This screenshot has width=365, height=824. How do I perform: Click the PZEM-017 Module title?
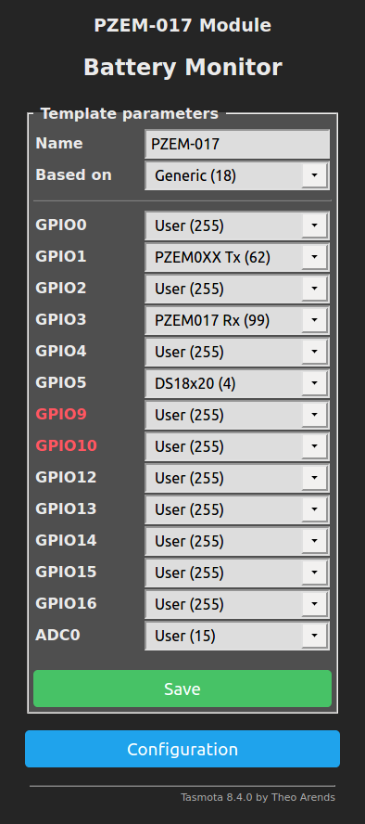click(x=182, y=25)
